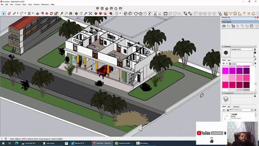The height and width of the screenshot is (146, 259).
Task: Click the first V-Ray Objects infinite plane icon
Action: point(224,26)
